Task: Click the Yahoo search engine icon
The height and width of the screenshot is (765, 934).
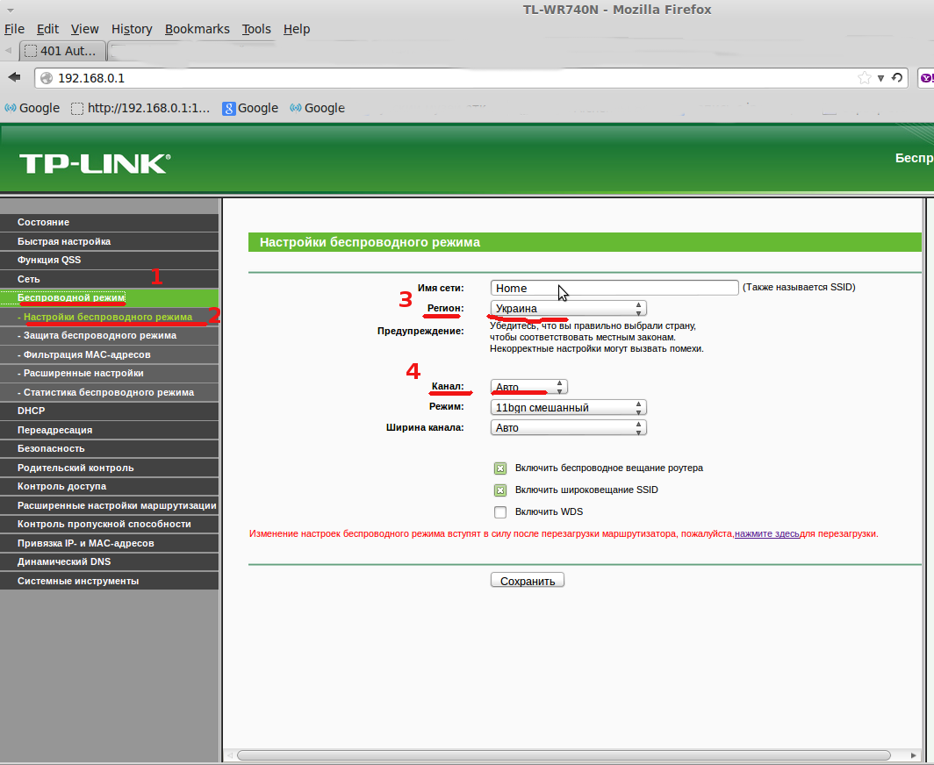Action: (x=927, y=78)
